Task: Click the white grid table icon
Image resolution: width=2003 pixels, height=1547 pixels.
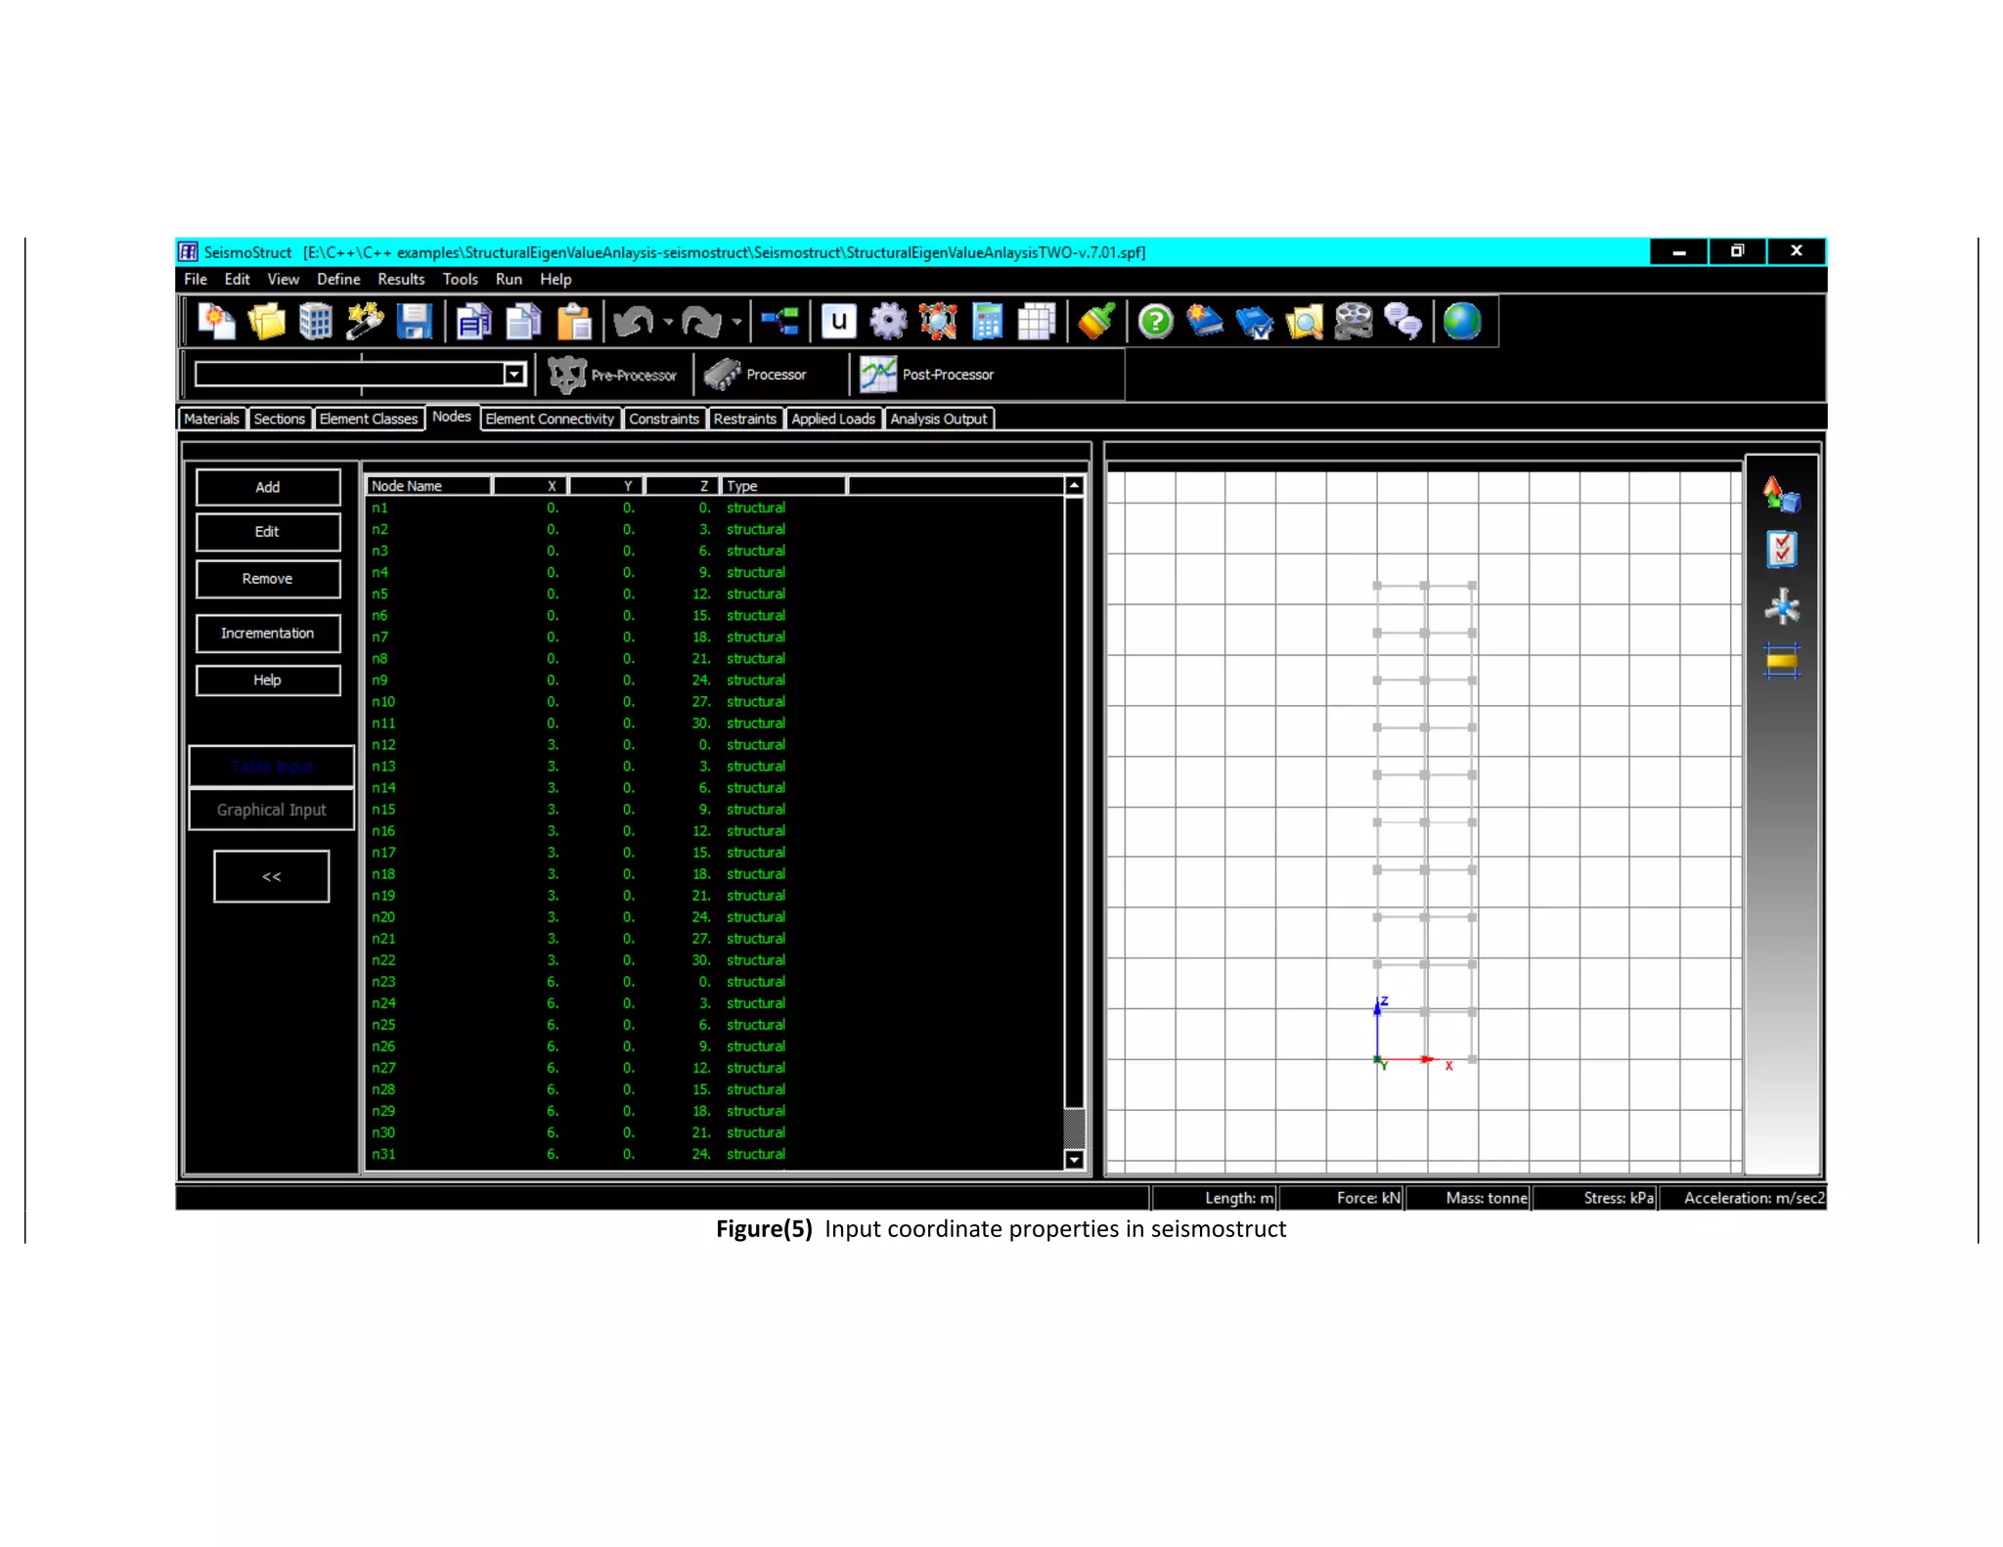Action: 1037,322
